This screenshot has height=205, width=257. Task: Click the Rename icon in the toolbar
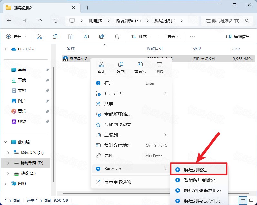86,37
